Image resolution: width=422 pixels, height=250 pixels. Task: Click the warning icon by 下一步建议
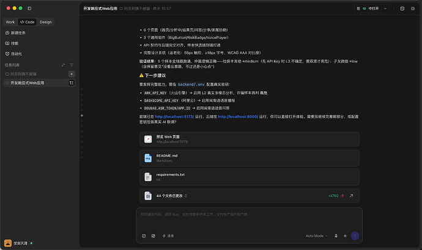click(x=141, y=76)
